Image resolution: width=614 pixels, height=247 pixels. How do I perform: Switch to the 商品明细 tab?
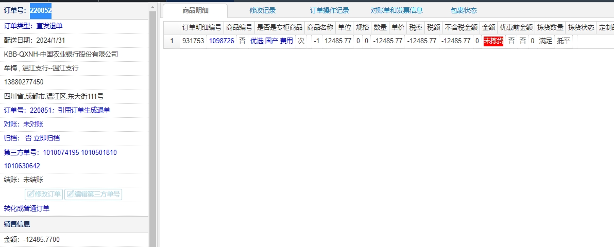pyautogui.click(x=195, y=11)
